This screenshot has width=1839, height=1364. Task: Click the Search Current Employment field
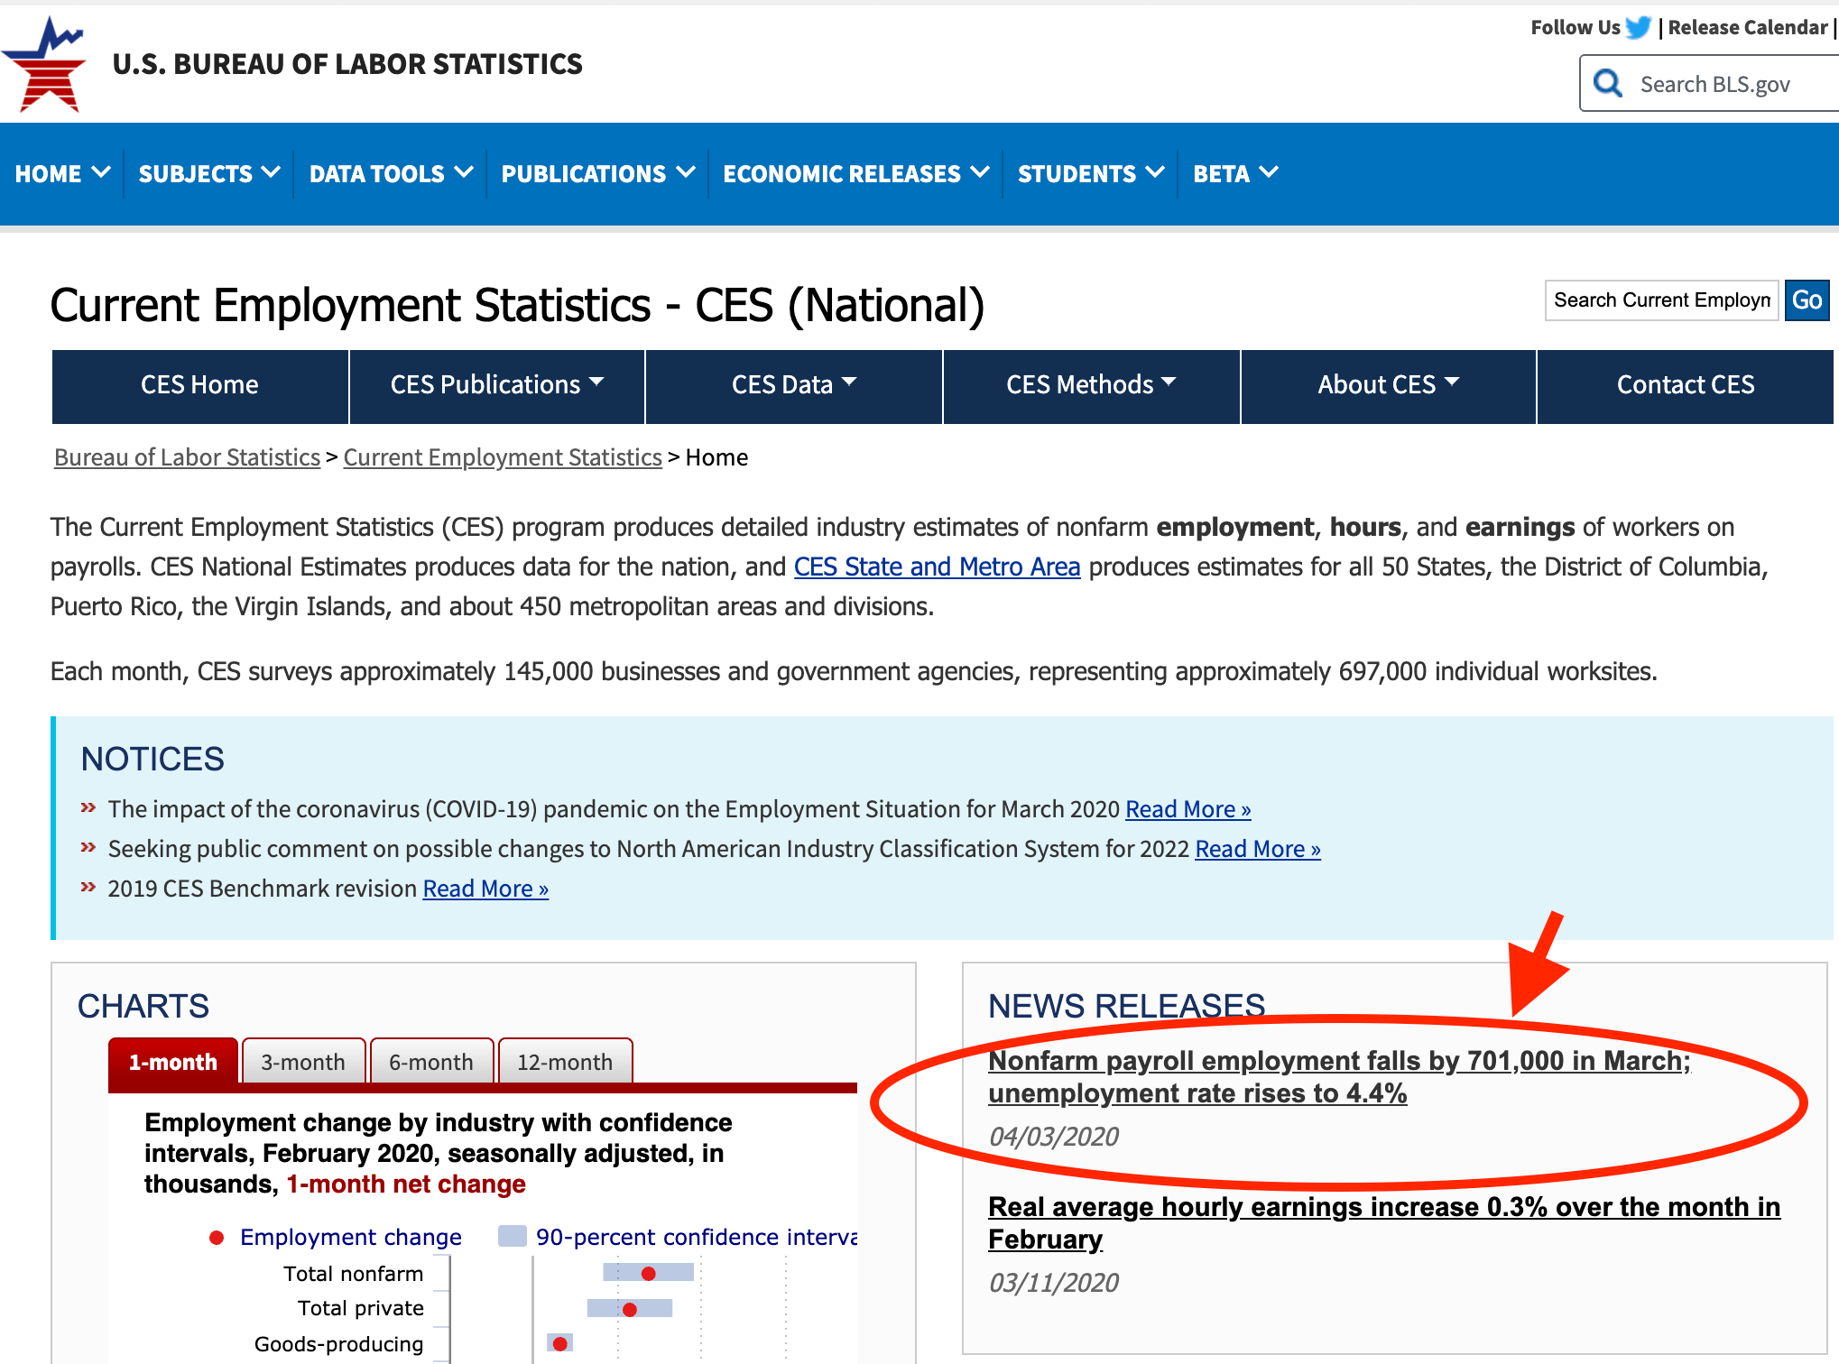point(1661,300)
